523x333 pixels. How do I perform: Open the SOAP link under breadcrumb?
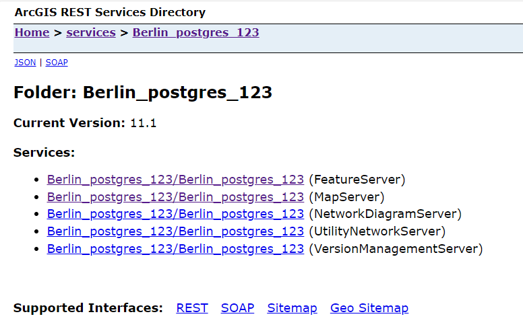click(x=57, y=63)
